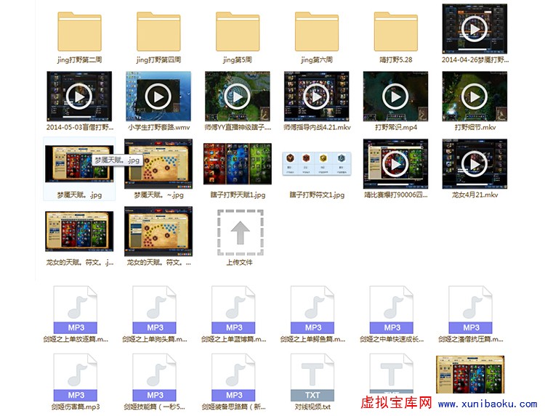This screenshot has height=416, width=545.
Task: Play the 打野细节.mkv video
Action: tap(475, 95)
